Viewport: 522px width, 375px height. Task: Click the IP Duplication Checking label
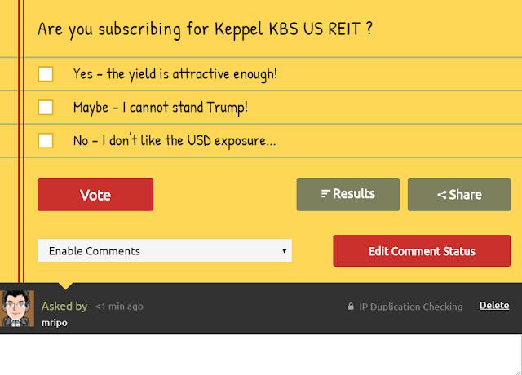411,307
